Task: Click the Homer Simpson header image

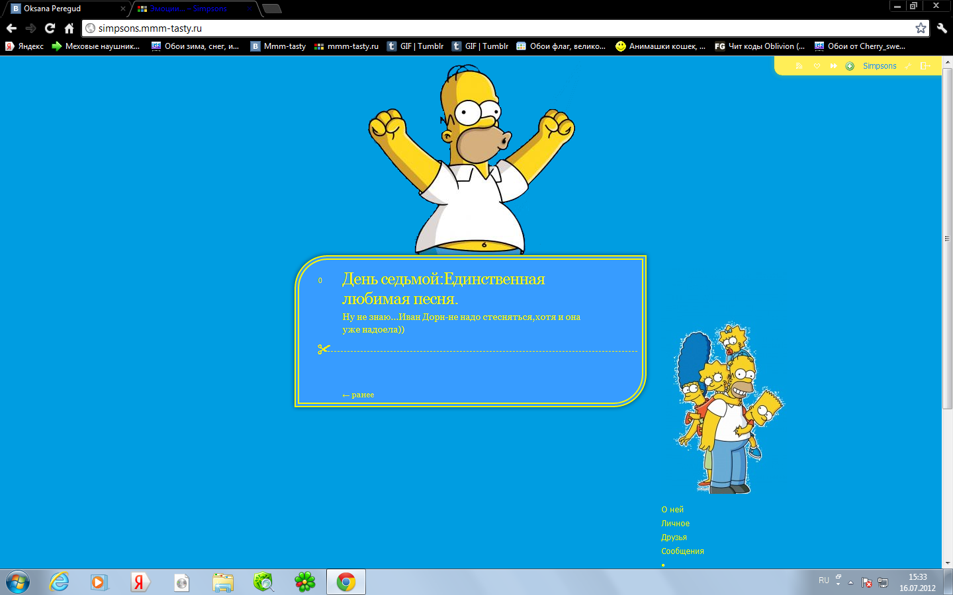Action: (471, 160)
